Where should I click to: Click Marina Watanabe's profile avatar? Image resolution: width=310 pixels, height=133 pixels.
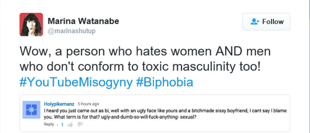pos(31,25)
